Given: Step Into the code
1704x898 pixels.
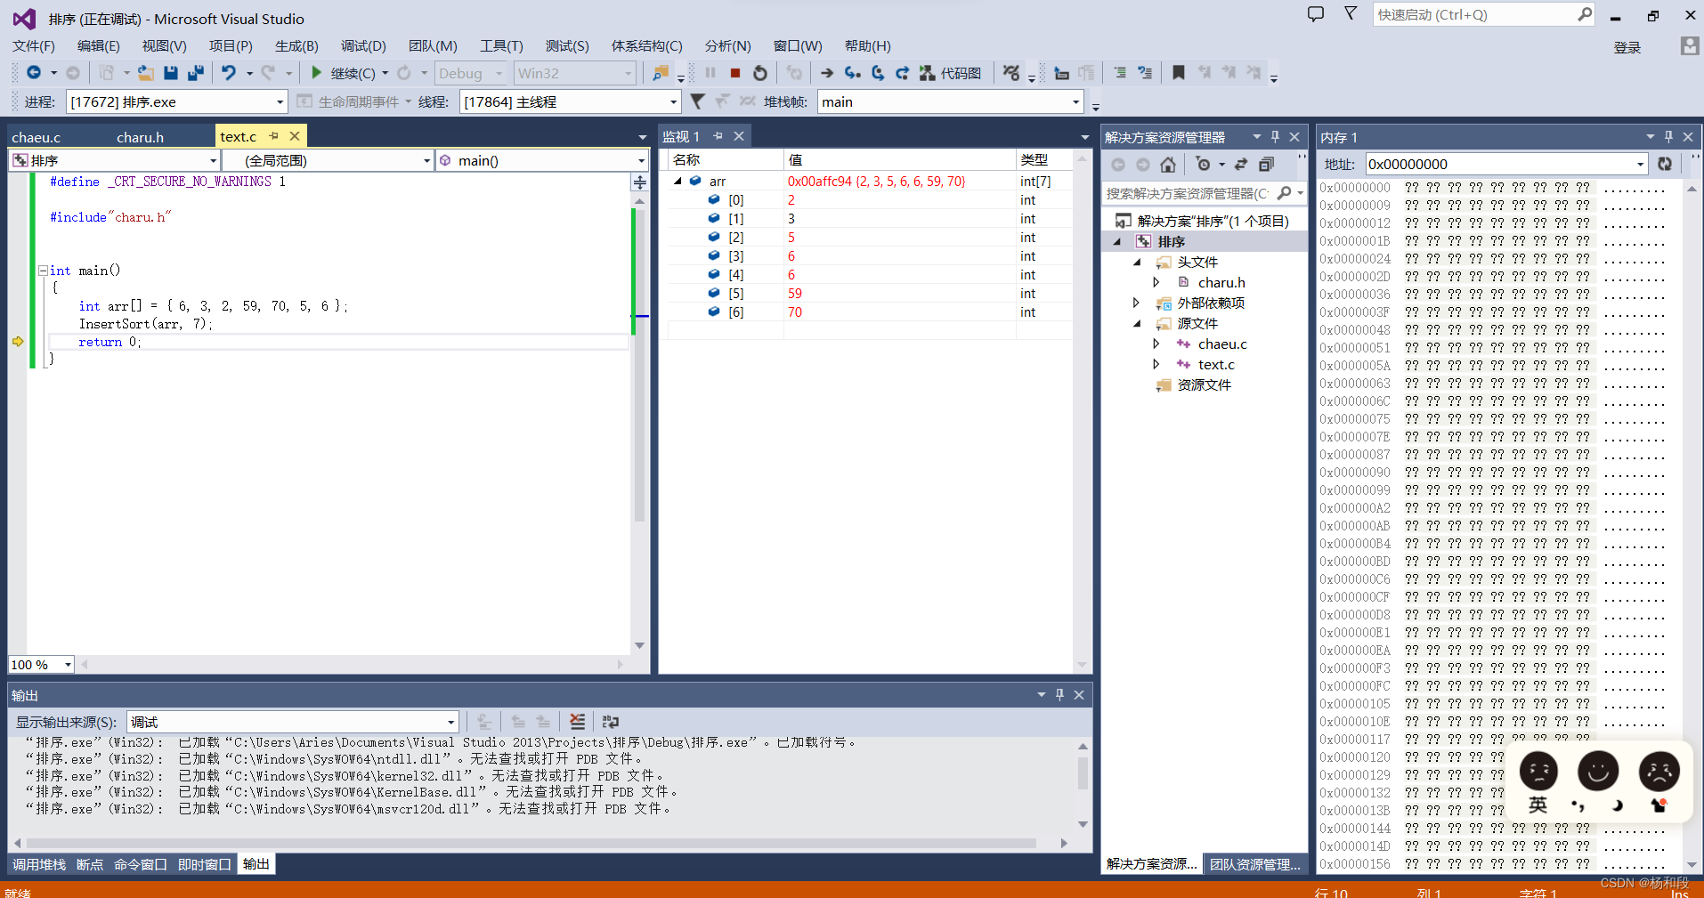Looking at the screenshot, I should (852, 73).
